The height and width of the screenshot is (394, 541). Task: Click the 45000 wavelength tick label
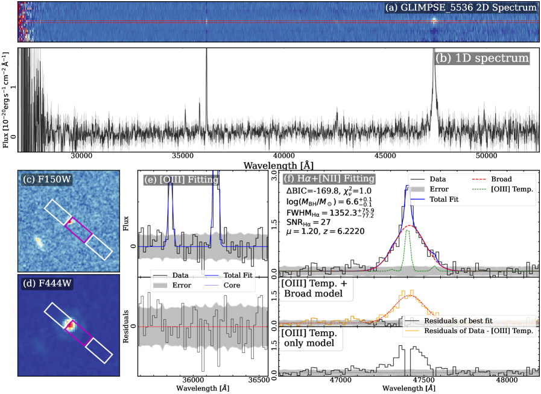click(386, 156)
